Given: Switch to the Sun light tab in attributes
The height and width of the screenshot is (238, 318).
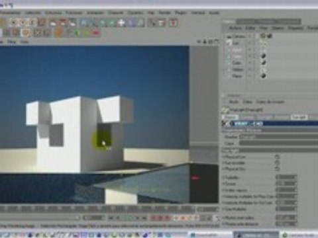Looking at the screenshot, I should (299, 117).
